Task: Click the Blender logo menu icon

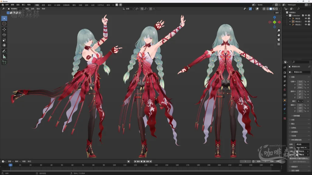Action: pos(2,5)
